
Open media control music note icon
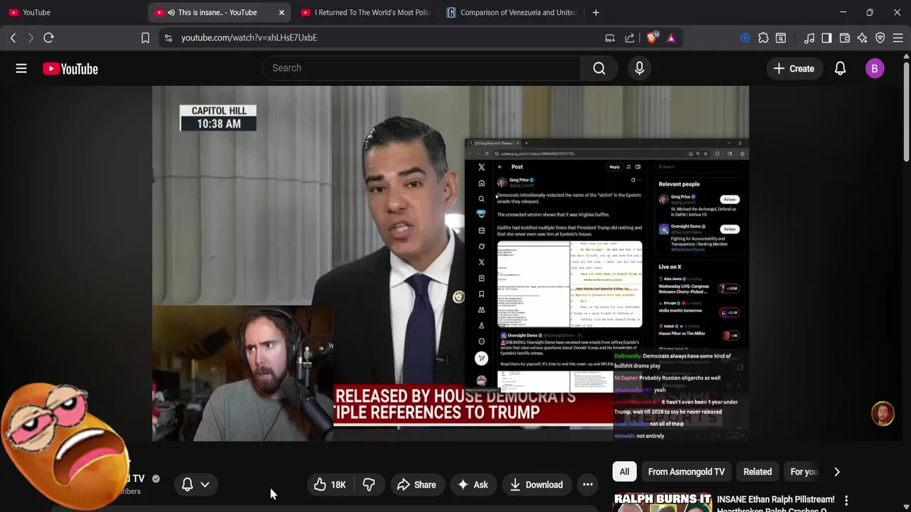[809, 38]
